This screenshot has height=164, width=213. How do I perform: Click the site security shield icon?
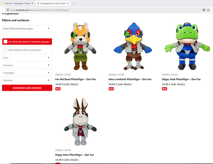coord(8,10)
